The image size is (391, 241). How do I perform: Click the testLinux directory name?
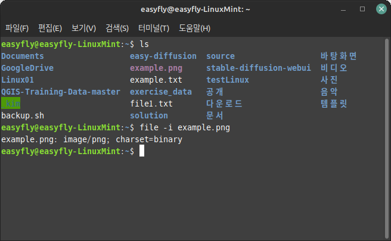pos(228,80)
